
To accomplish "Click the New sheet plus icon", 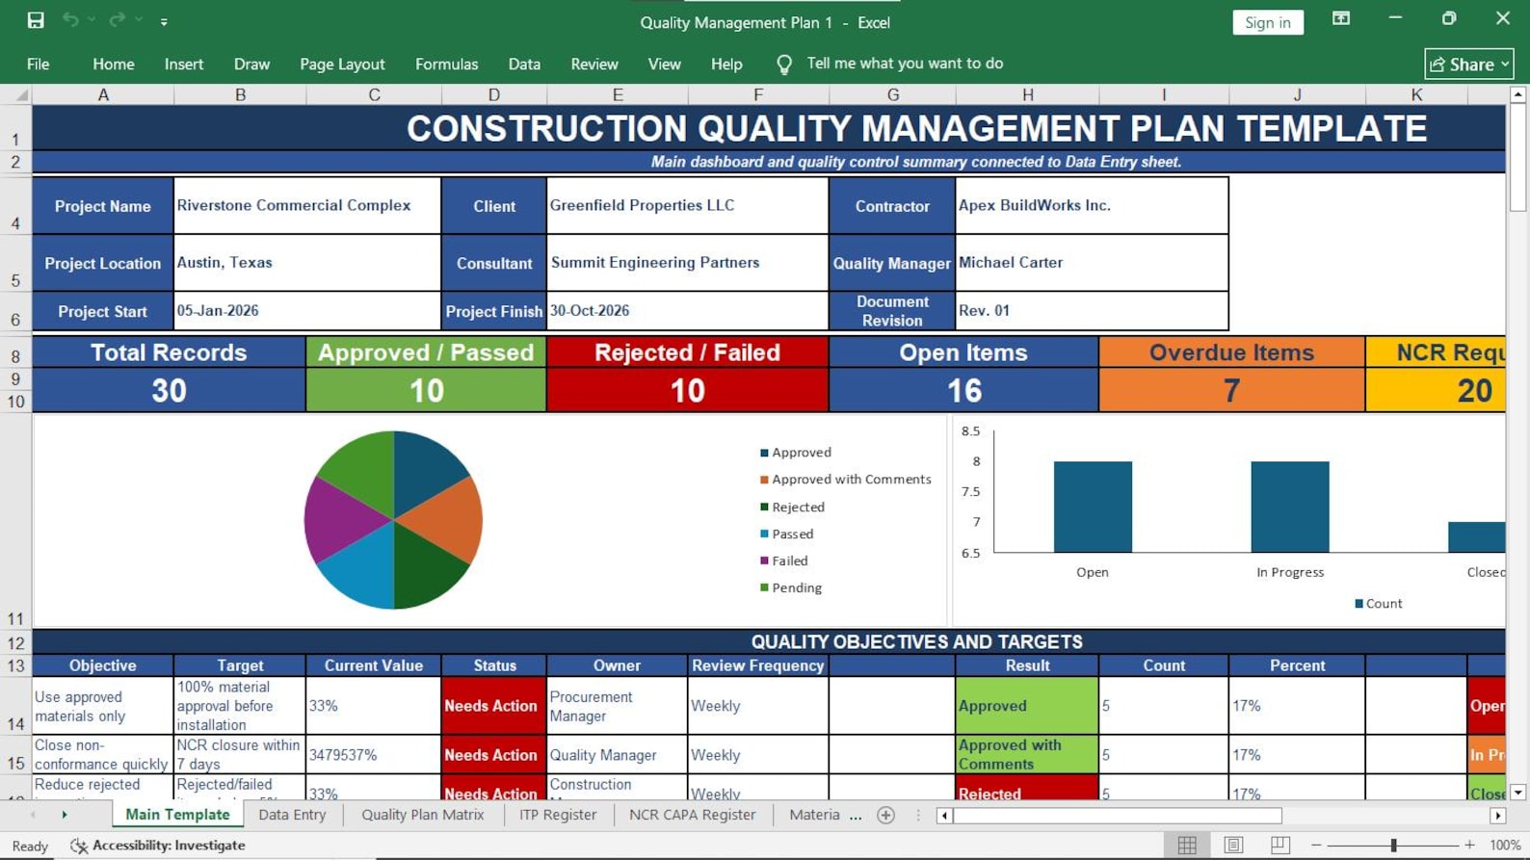I will tap(886, 816).
